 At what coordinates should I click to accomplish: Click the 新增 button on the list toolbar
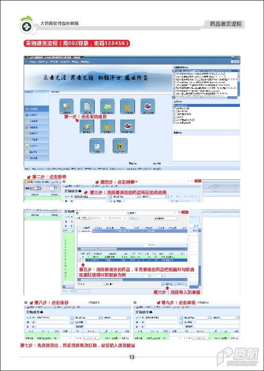[x=29, y=182]
